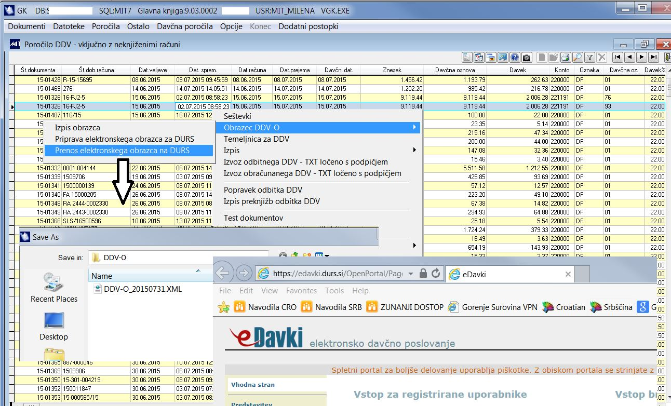Select Prenos elektronskega obrazca na DURS
This screenshot has width=671, height=406.
(122, 151)
